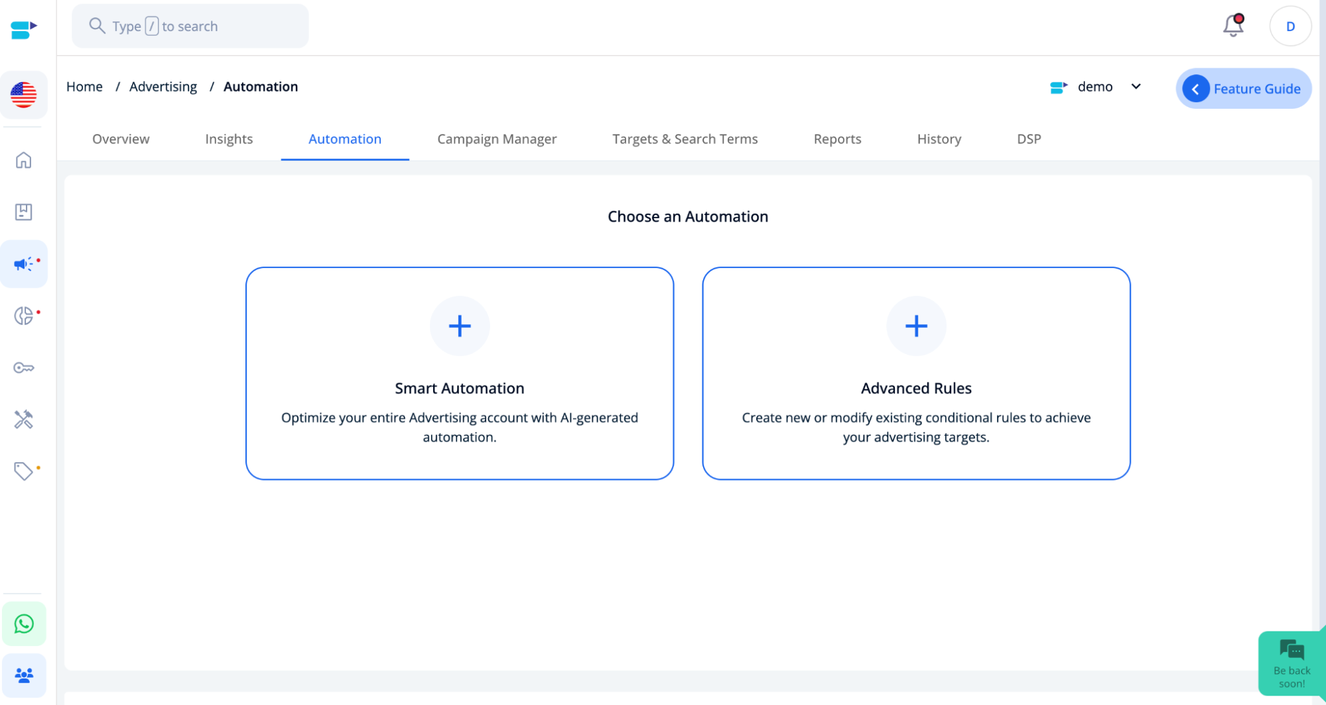Open the user avatar labeled D

click(x=1290, y=26)
